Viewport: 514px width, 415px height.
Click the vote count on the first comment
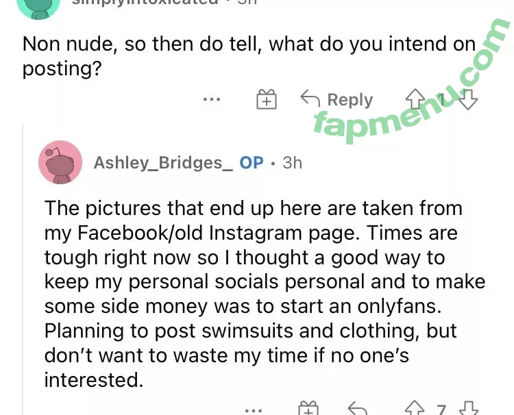[x=441, y=99]
